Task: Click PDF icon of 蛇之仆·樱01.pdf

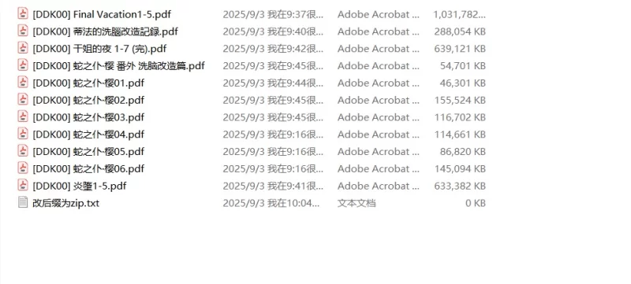Action: click(x=23, y=83)
